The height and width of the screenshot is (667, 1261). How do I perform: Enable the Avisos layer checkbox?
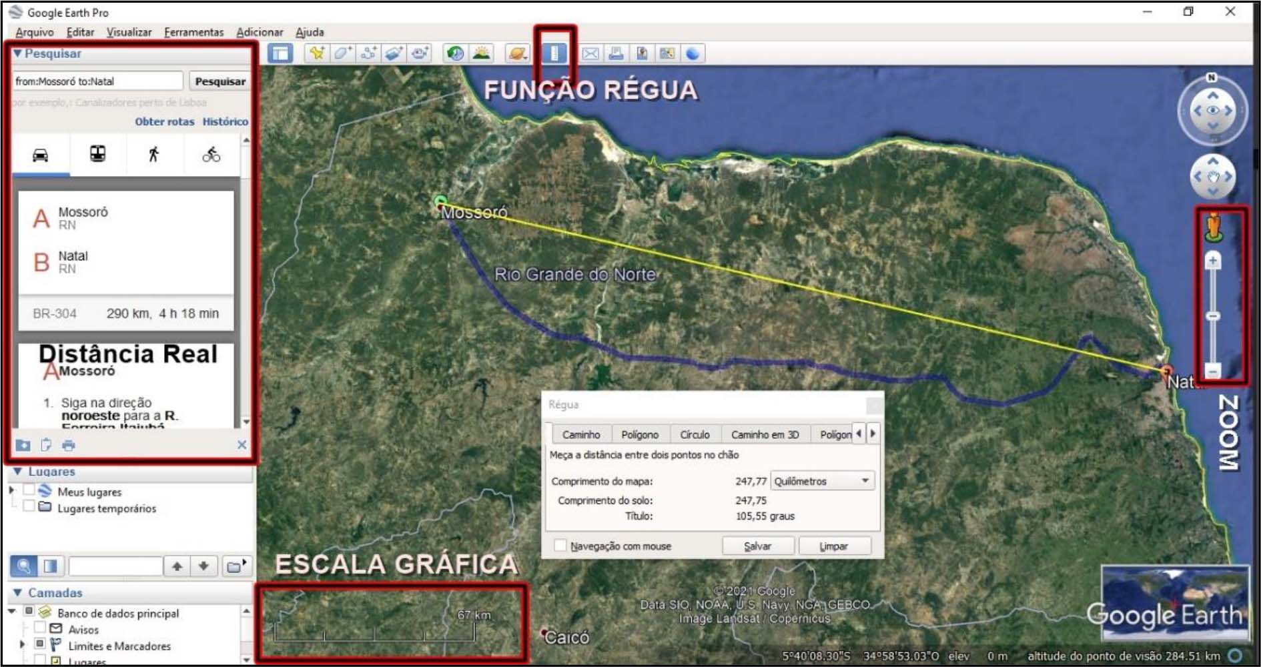click(40, 628)
